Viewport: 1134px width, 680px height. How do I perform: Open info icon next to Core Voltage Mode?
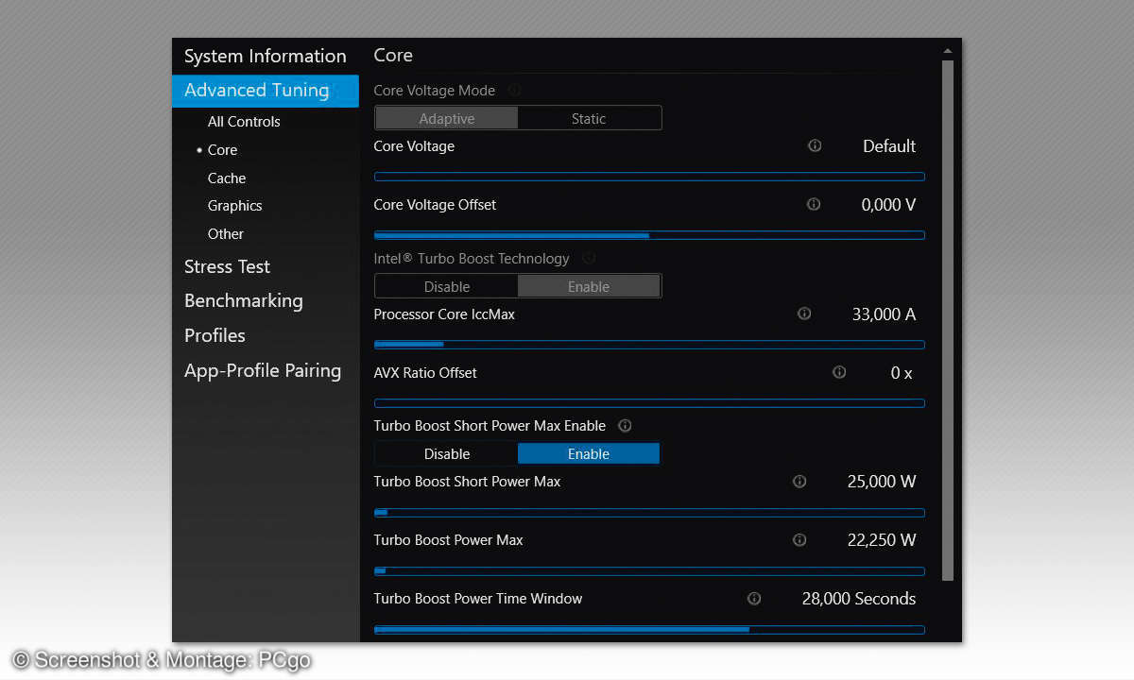click(x=515, y=91)
